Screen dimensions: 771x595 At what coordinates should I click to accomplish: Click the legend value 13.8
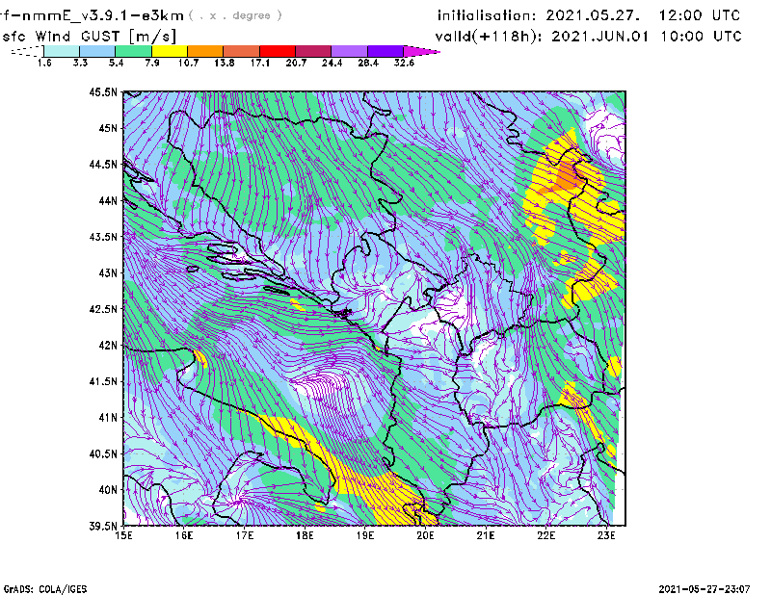[225, 63]
